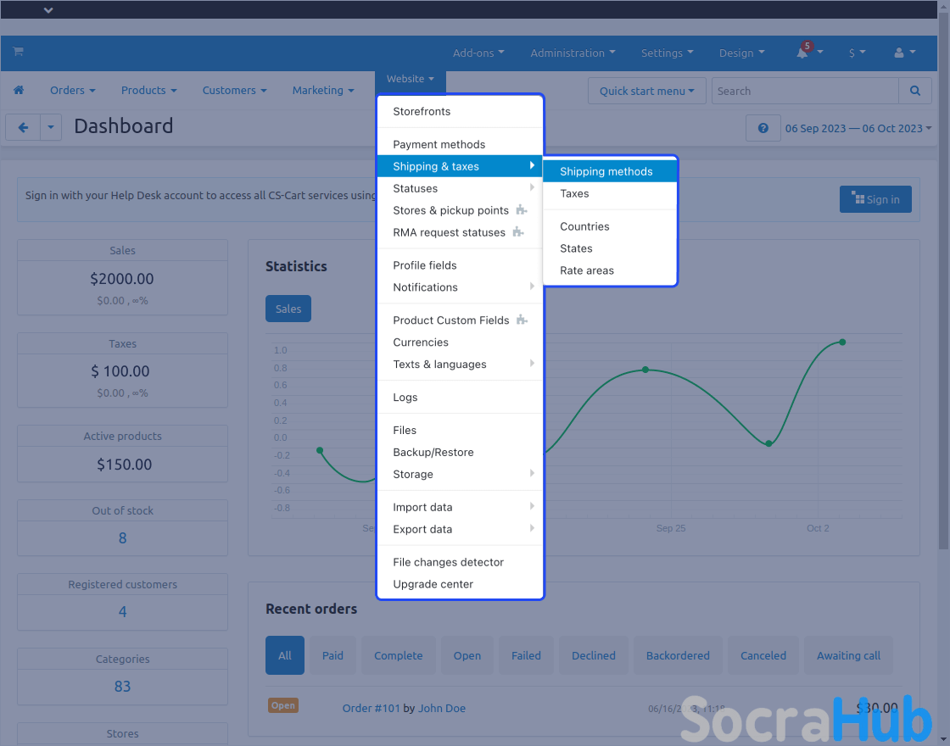Click the shopping cart storefront icon
The height and width of the screenshot is (746, 950).
tap(18, 52)
